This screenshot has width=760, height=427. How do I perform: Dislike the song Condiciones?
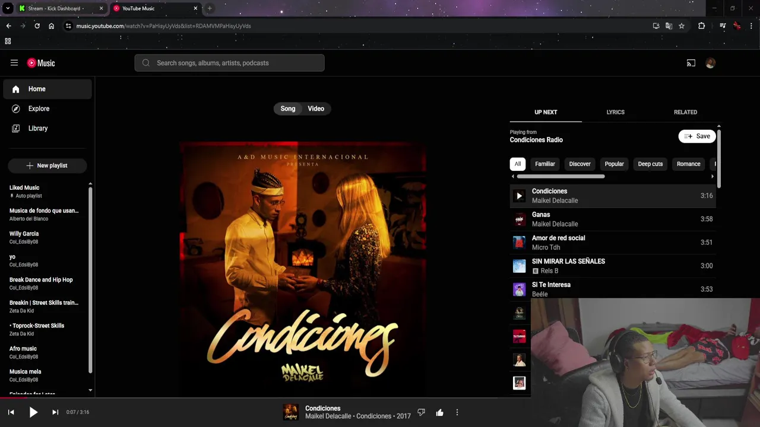click(421, 412)
